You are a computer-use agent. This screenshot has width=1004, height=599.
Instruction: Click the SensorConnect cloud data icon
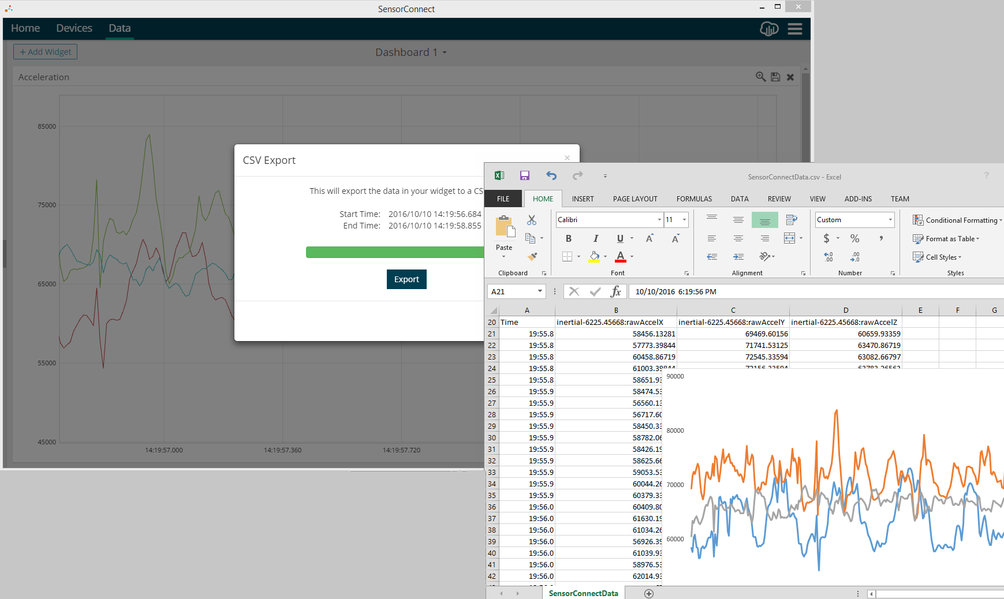pyautogui.click(x=769, y=29)
